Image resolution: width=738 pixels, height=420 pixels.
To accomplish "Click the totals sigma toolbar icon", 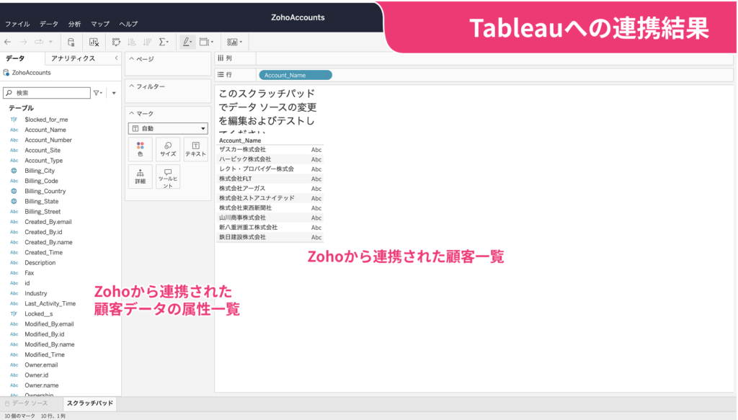I will point(162,42).
